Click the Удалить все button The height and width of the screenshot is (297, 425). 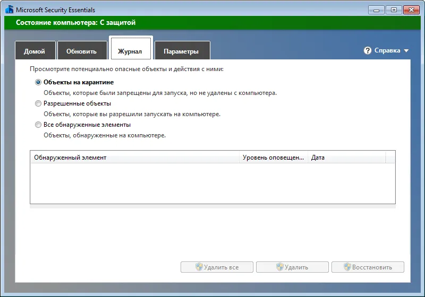tap(217, 267)
